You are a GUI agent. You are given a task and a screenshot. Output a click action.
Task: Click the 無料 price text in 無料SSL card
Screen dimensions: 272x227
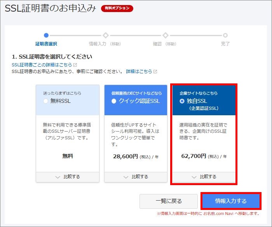[x=68, y=156]
